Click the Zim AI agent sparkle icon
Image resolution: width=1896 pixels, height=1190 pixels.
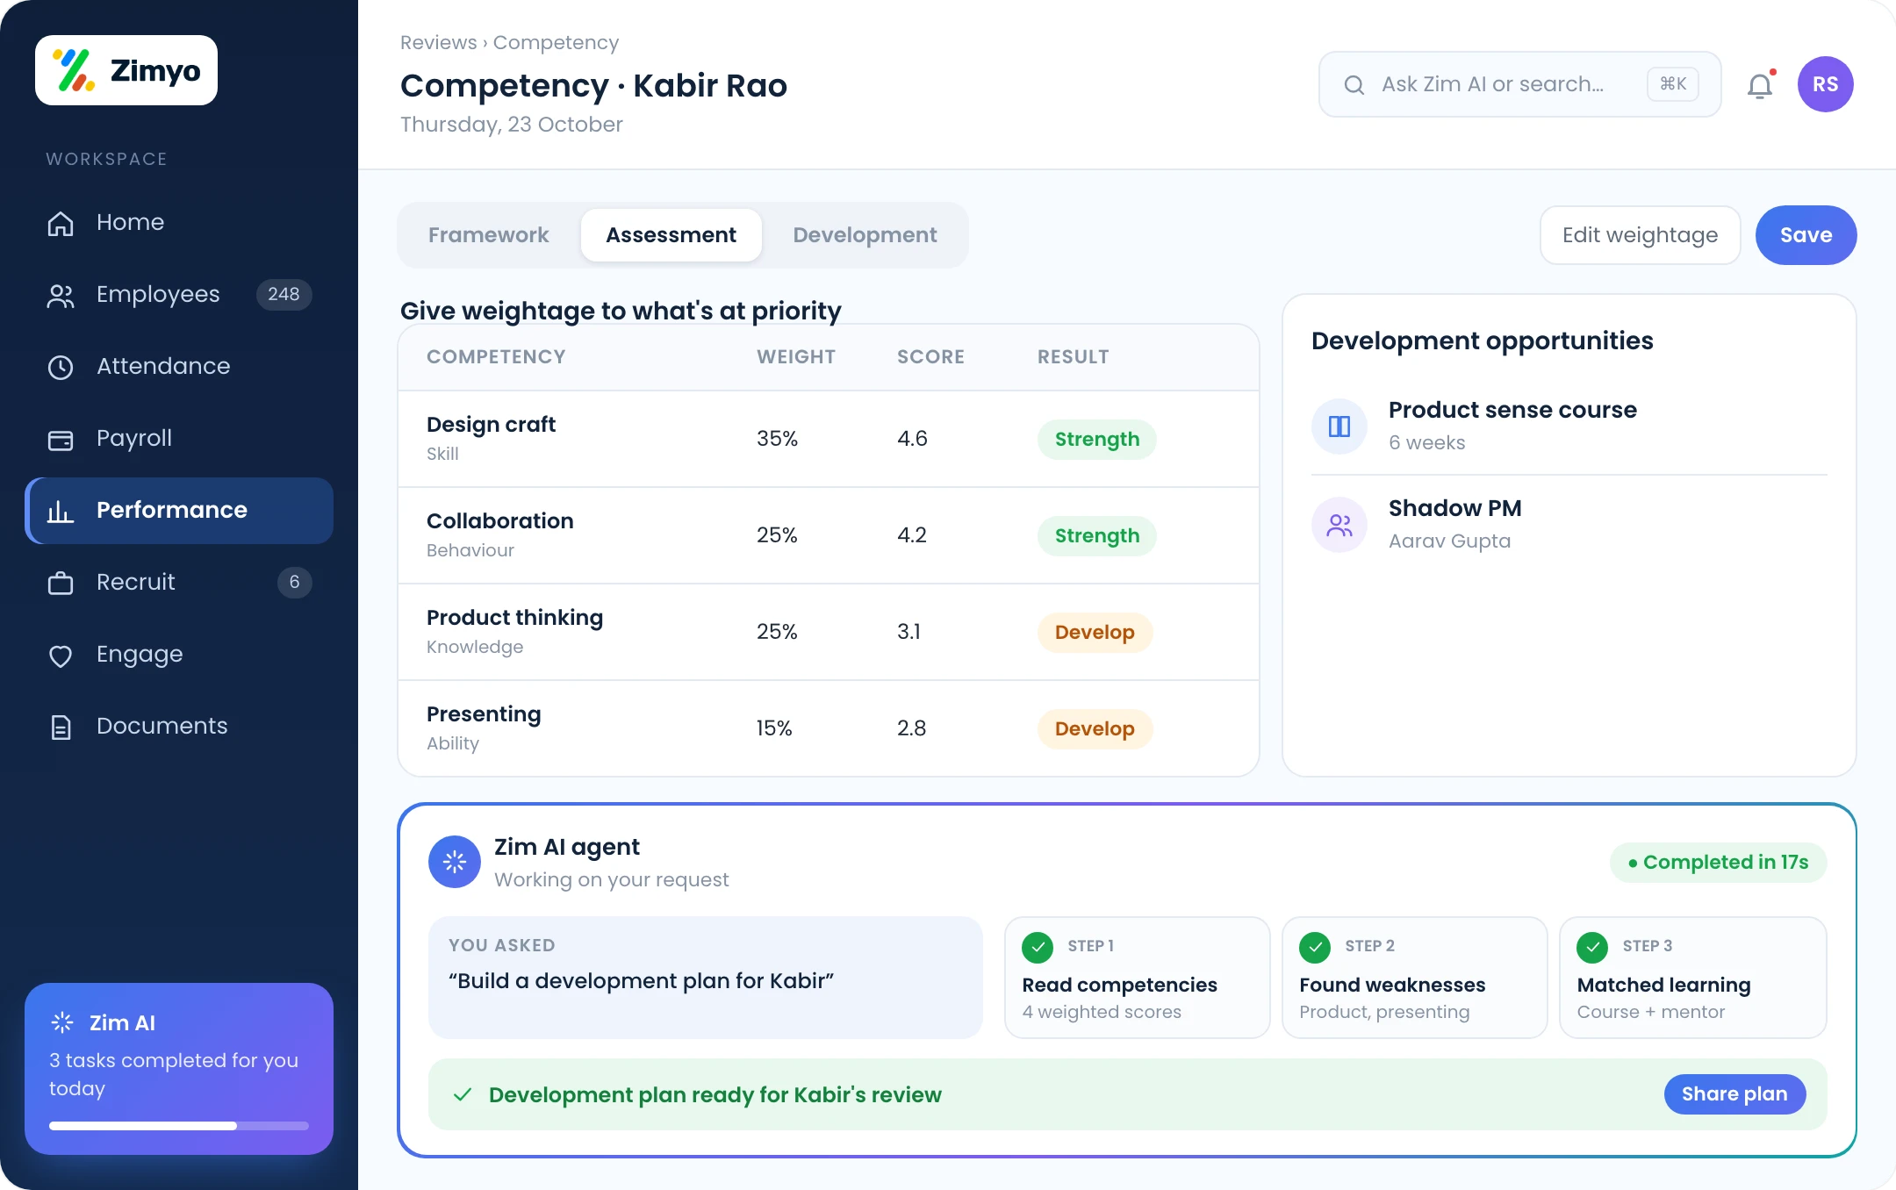(x=455, y=862)
